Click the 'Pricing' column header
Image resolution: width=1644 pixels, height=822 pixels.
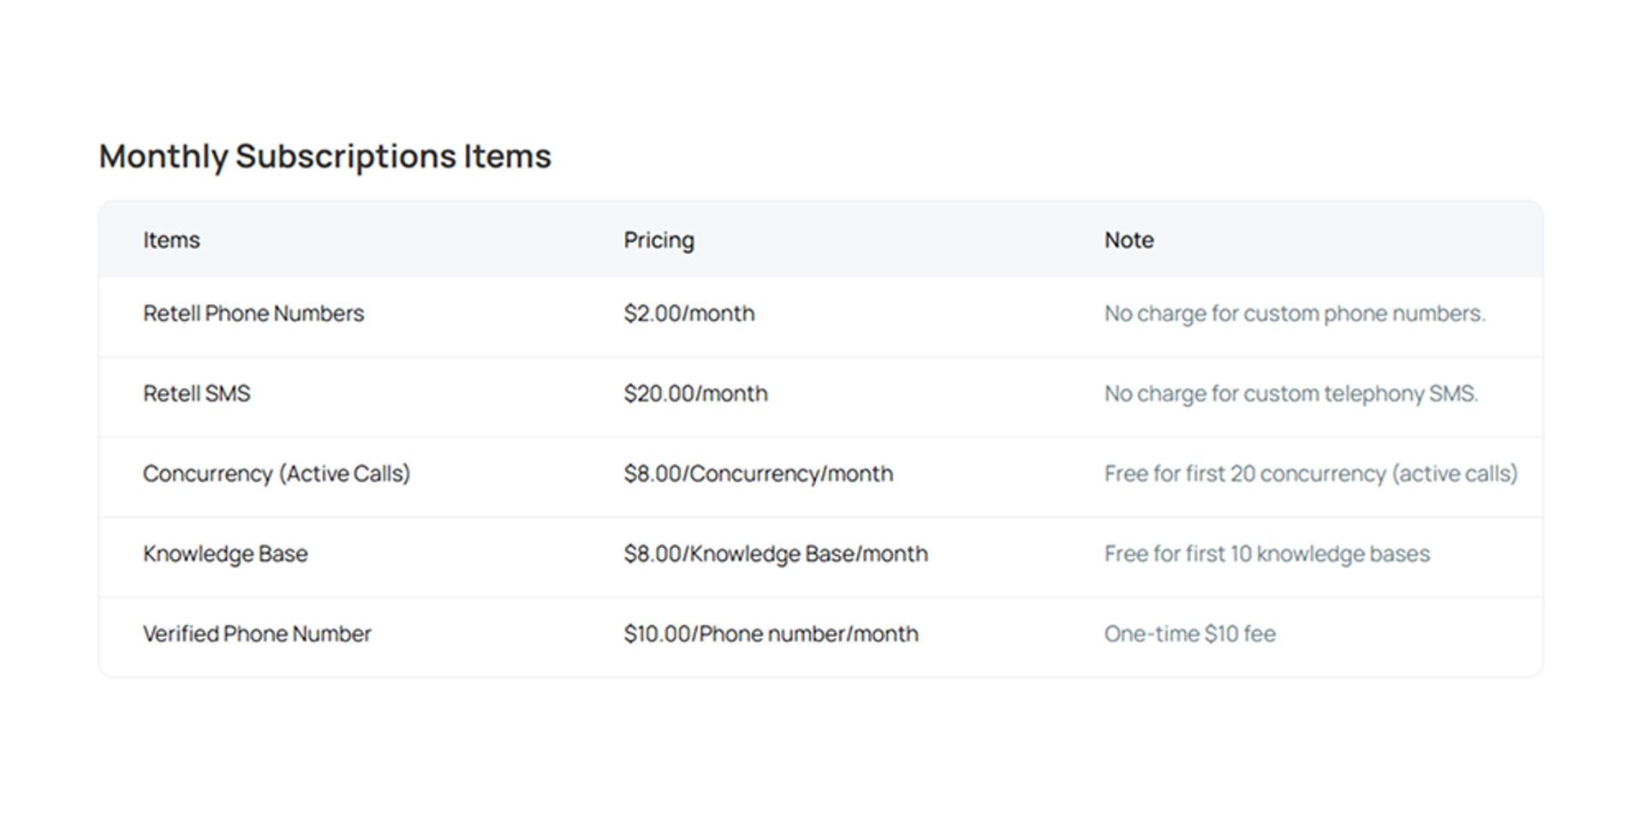pos(658,241)
